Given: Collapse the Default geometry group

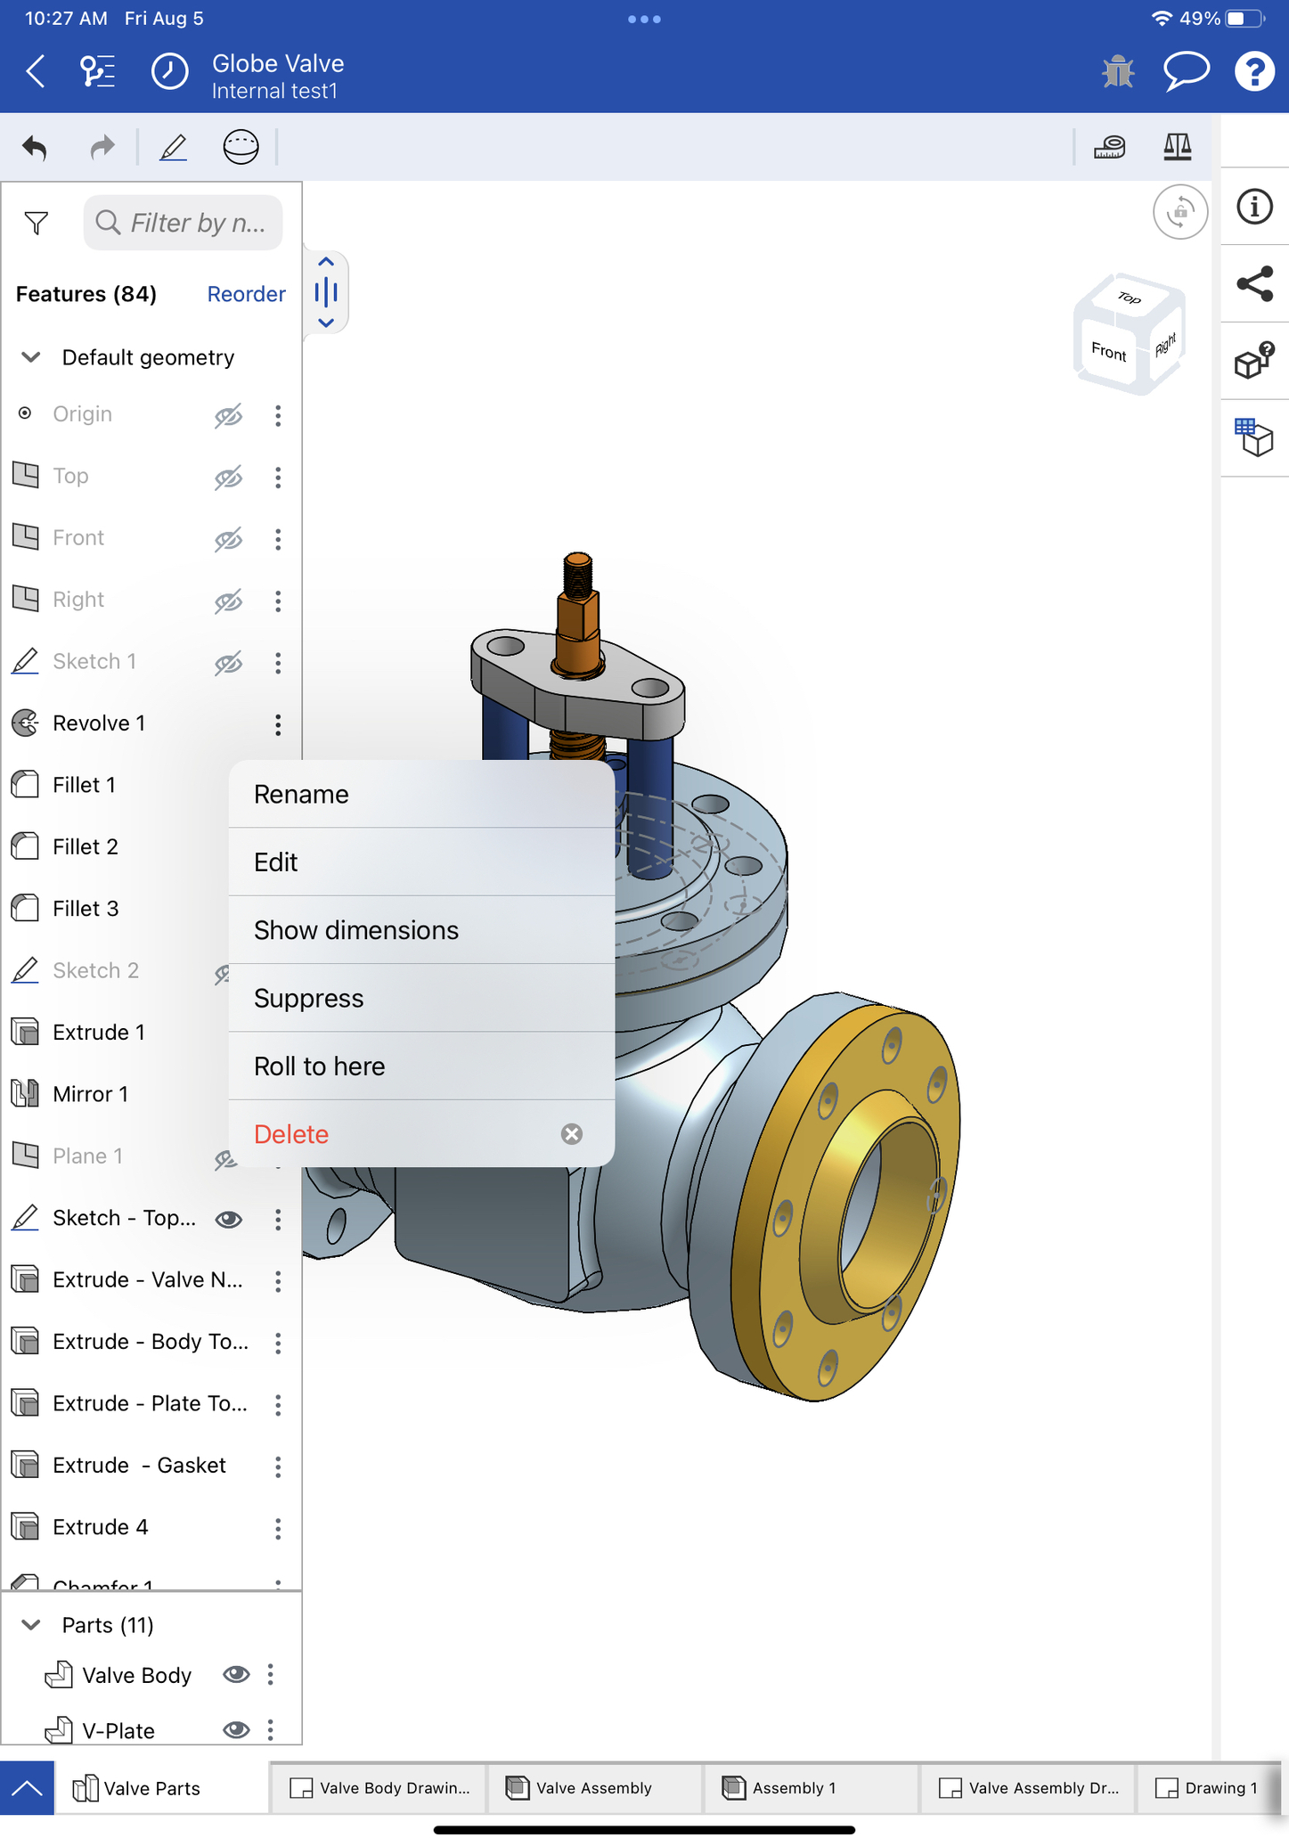Looking at the screenshot, I should pyautogui.click(x=31, y=357).
